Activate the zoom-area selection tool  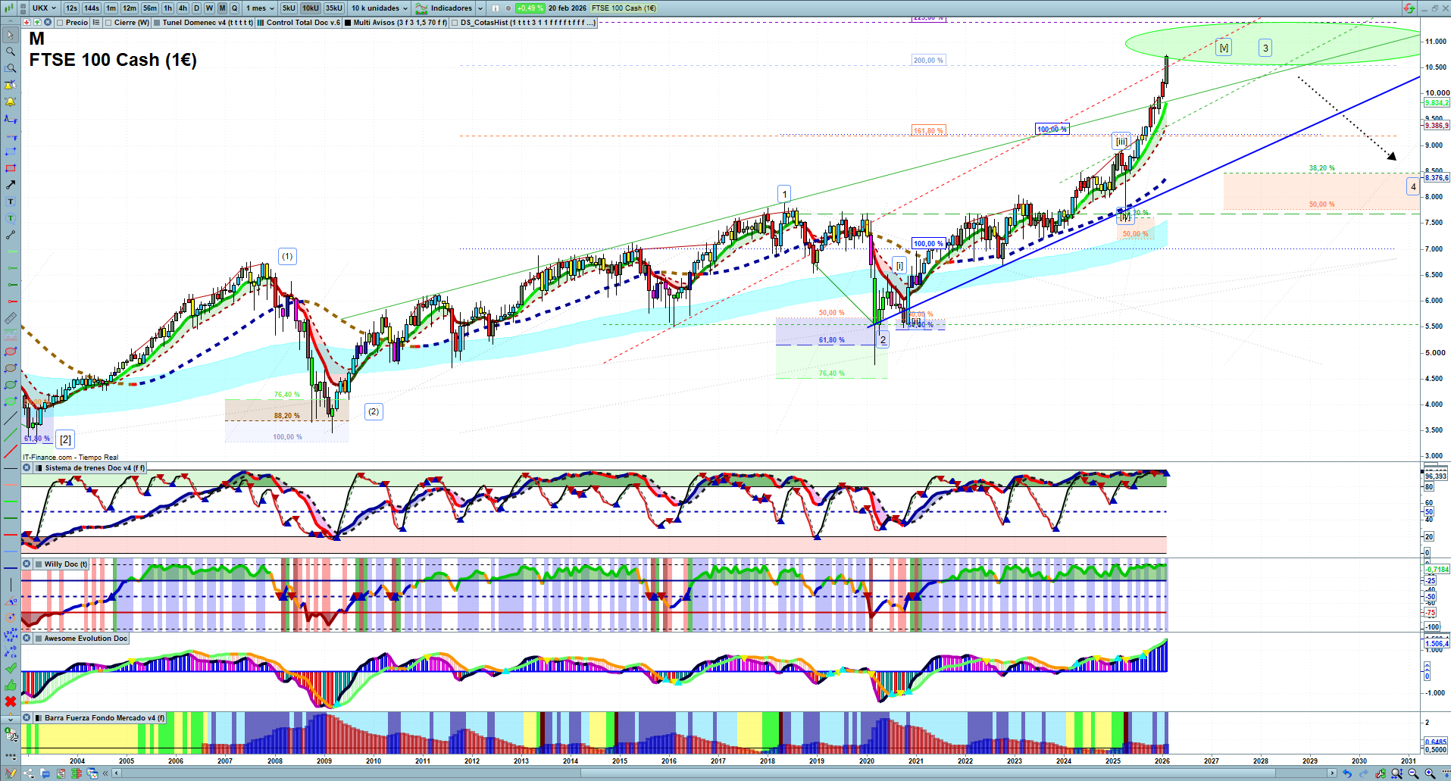11,68
